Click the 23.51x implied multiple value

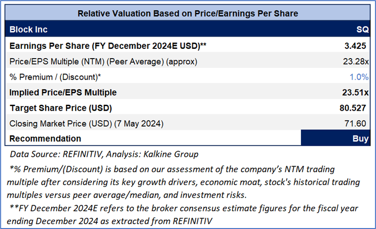pos(356,93)
